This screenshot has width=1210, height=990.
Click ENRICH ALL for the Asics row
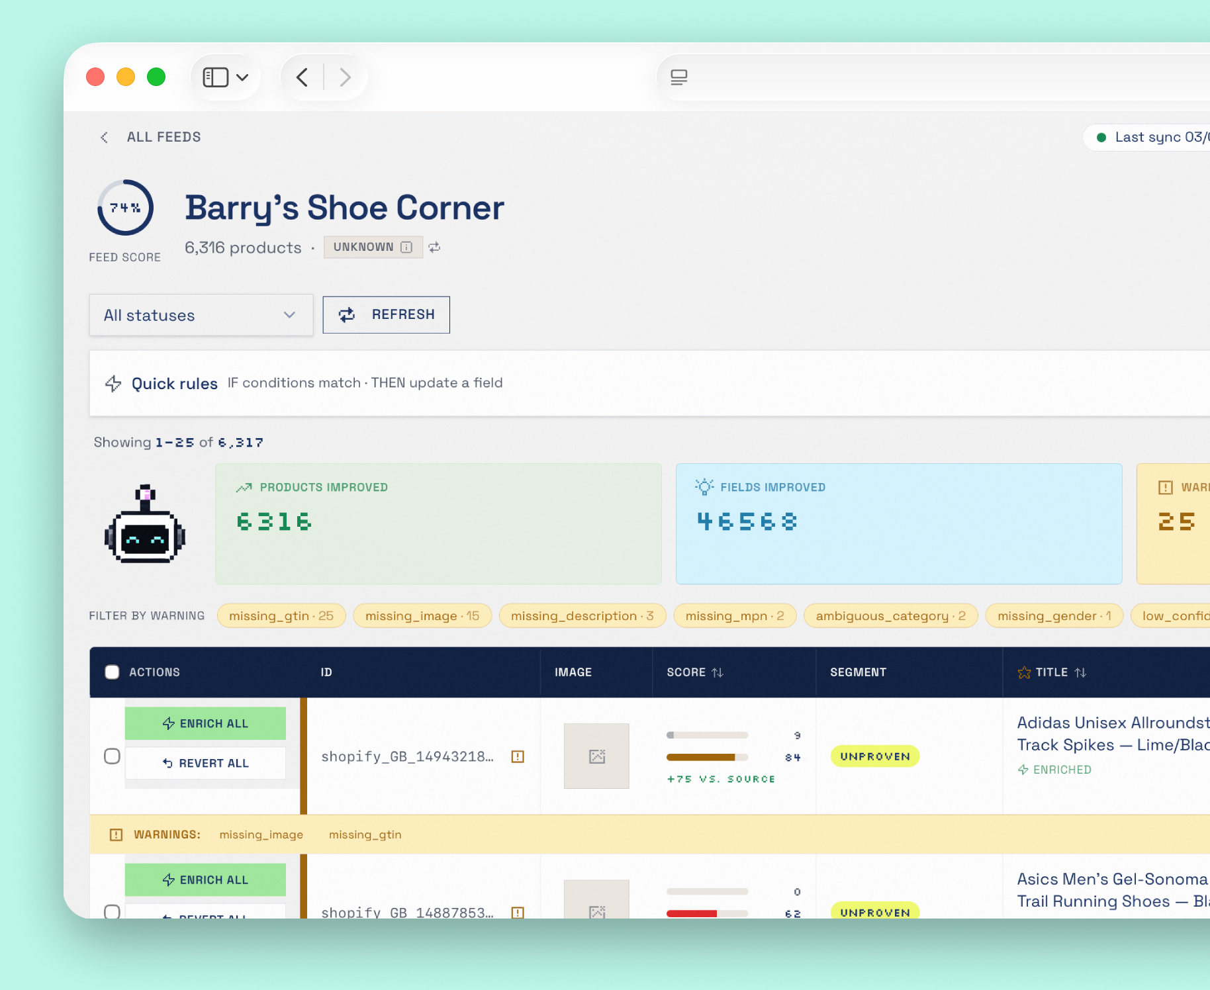[x=205, y=879]
